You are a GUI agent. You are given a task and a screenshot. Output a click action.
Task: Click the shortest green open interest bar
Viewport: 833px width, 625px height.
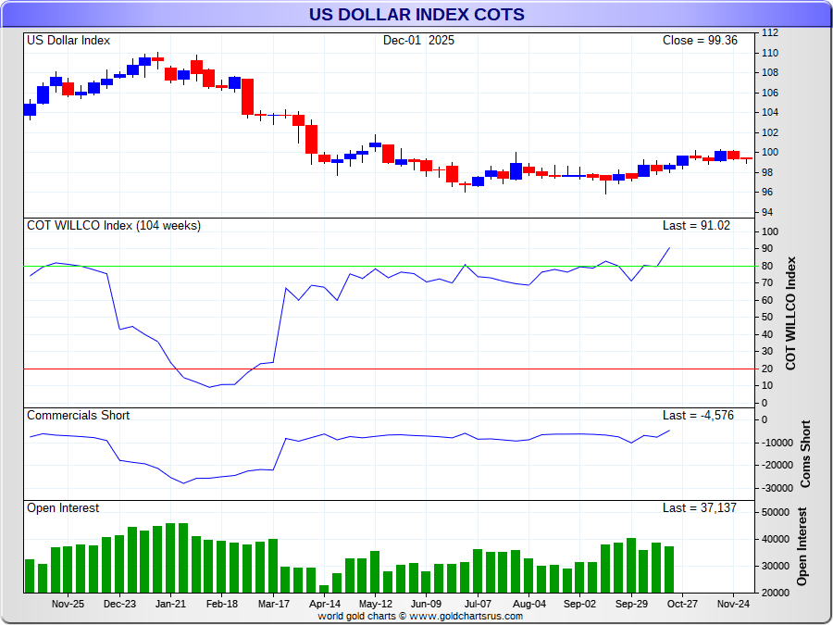click(324, 588)
